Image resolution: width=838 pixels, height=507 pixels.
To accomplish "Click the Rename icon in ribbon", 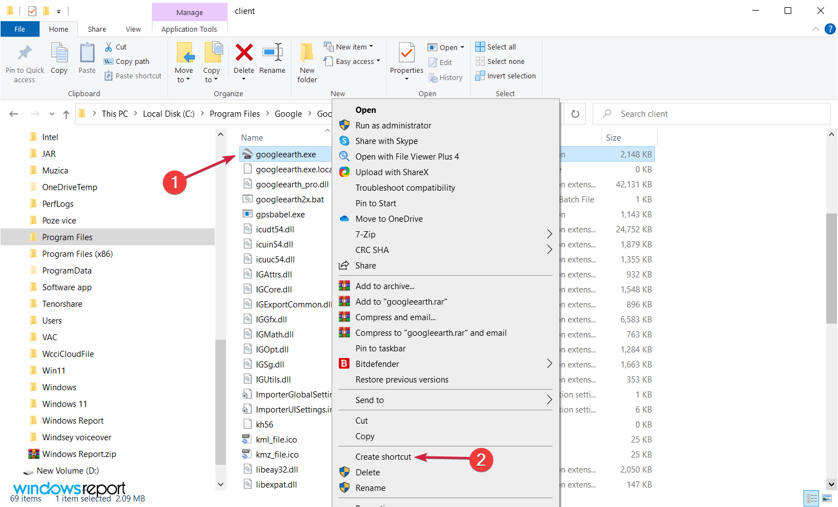I will (272, 53).
